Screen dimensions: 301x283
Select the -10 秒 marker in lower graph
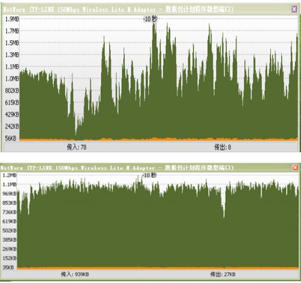pos(149,175)
